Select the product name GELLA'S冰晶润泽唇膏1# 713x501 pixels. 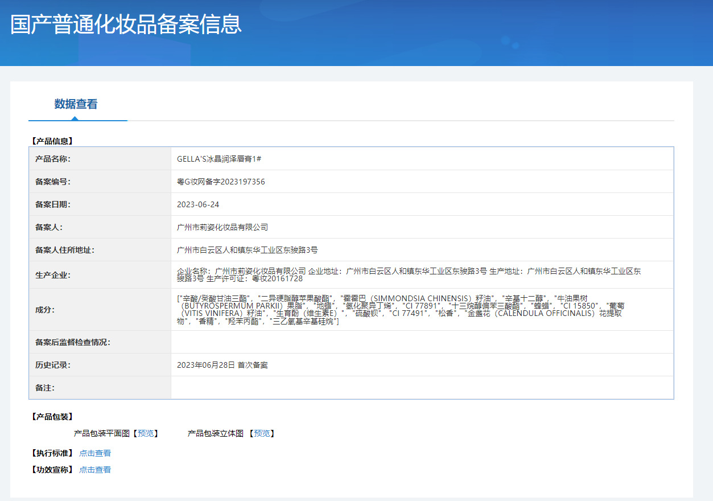(x=219, y=159)
